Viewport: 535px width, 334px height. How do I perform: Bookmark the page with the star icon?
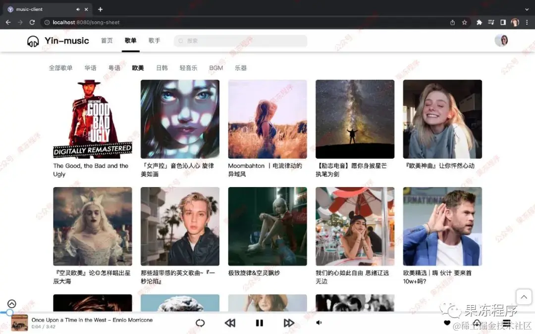pos(464,22)
